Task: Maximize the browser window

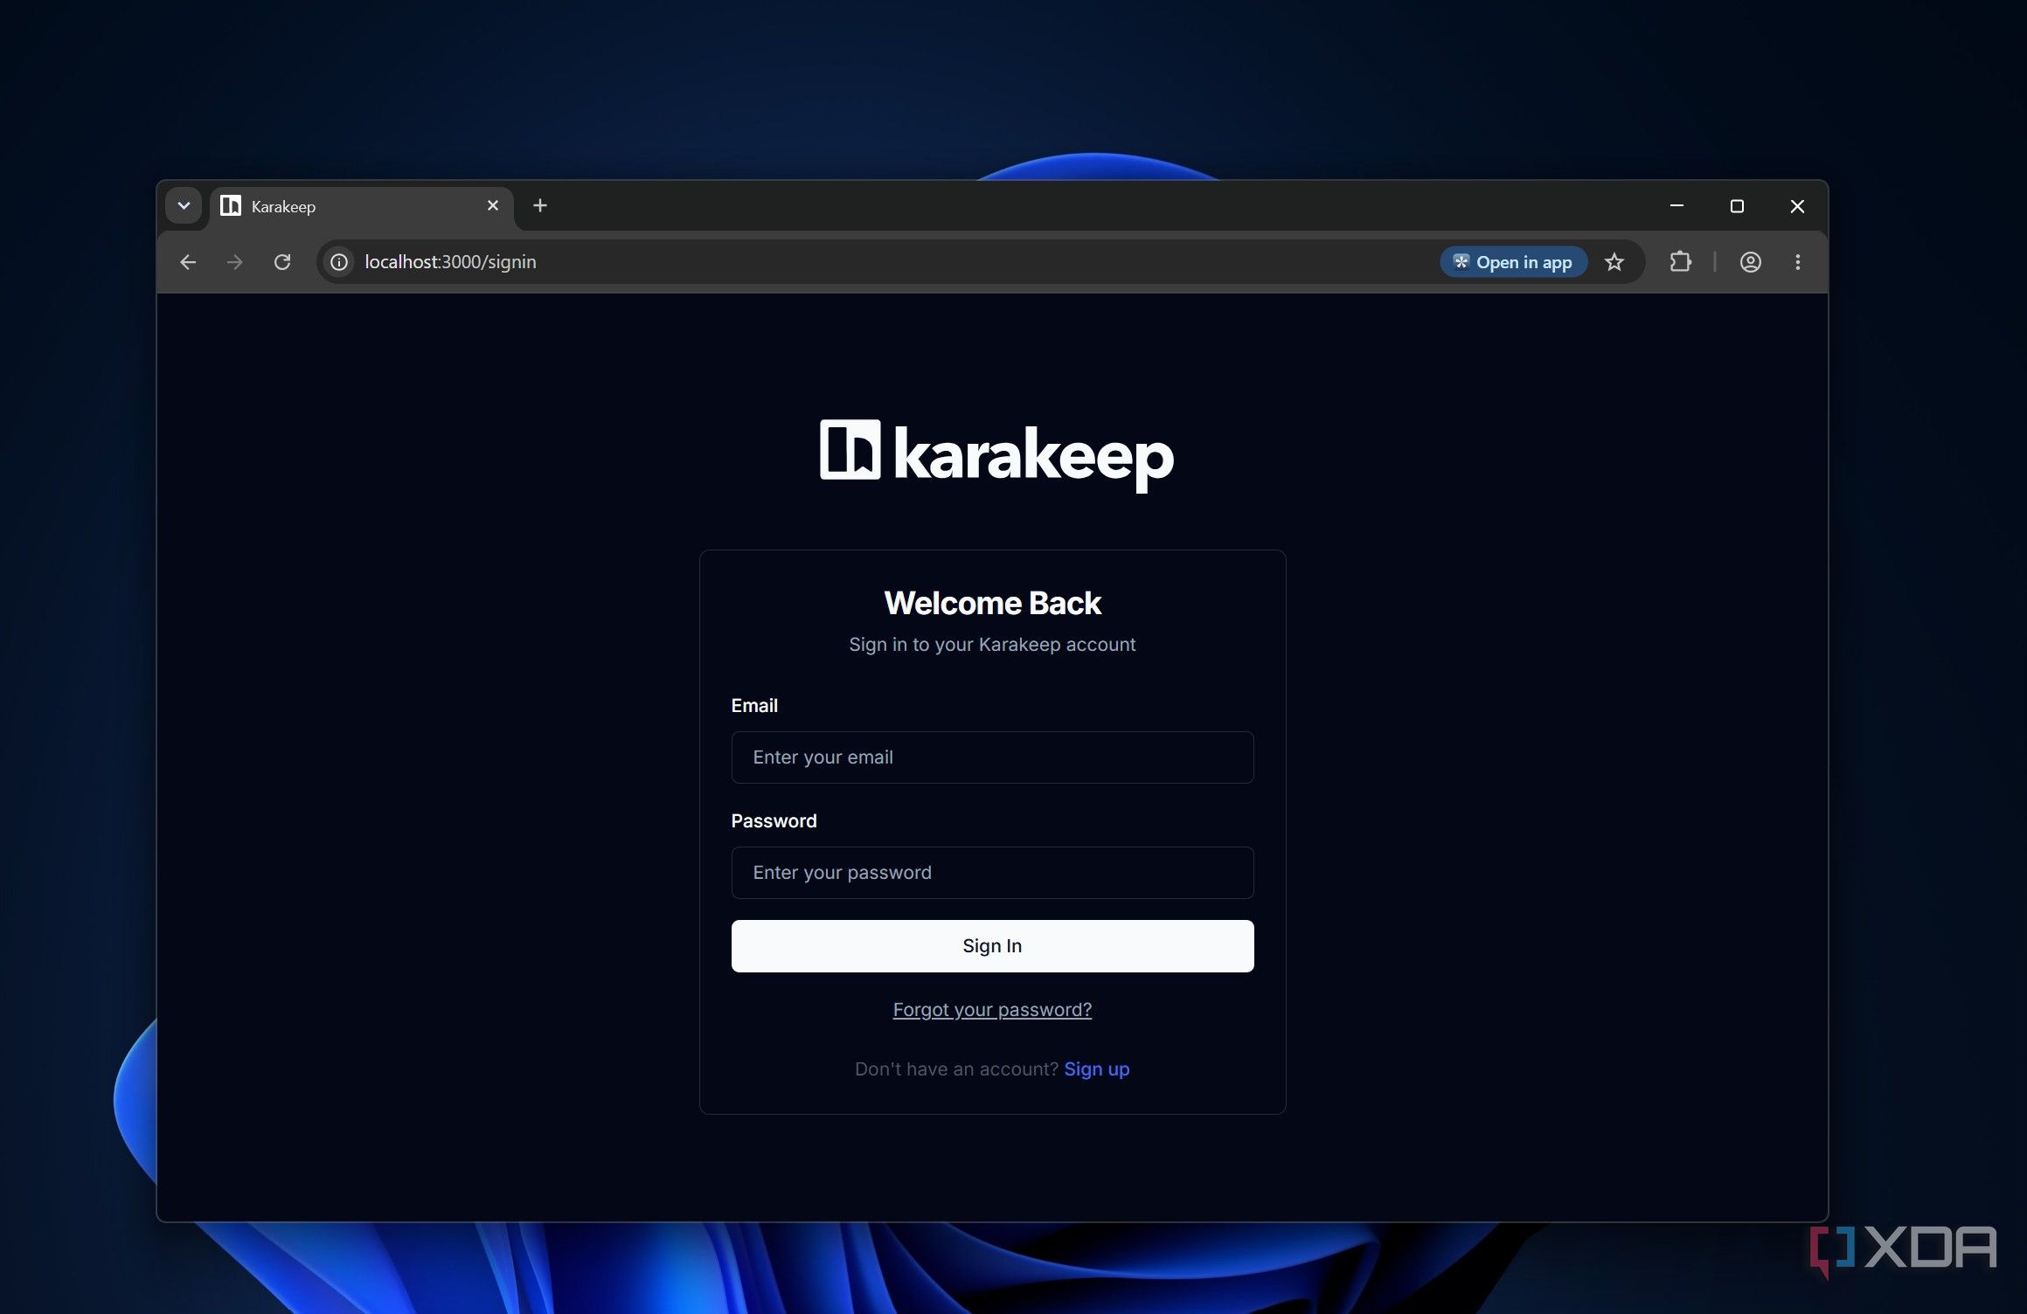Action: pyautogui.click(x=1737, y=206)
